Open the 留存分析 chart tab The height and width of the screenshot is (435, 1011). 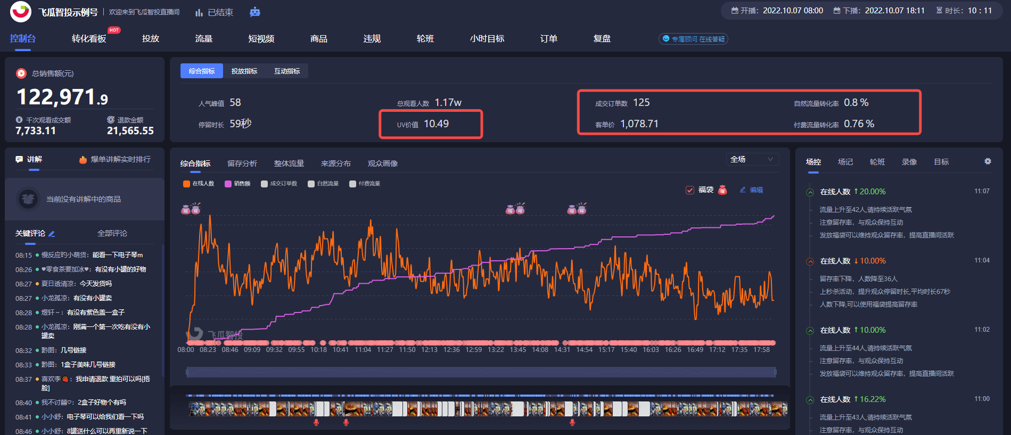[242, 163]
